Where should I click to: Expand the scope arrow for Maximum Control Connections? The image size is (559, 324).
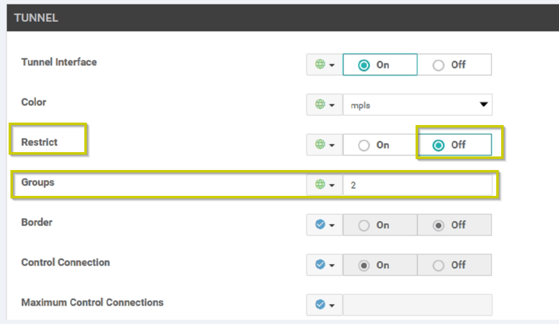click(x=332, y=305)
